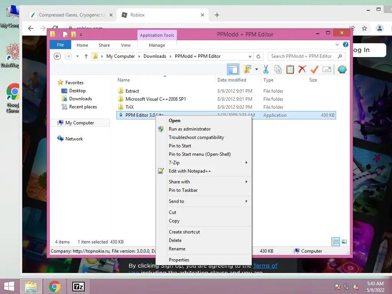This screenshot has width=392, height=294.
Task: Sort by the Type column header
Action: [x=284, y=80]
